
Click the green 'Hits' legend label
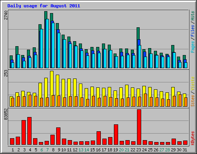193,16
